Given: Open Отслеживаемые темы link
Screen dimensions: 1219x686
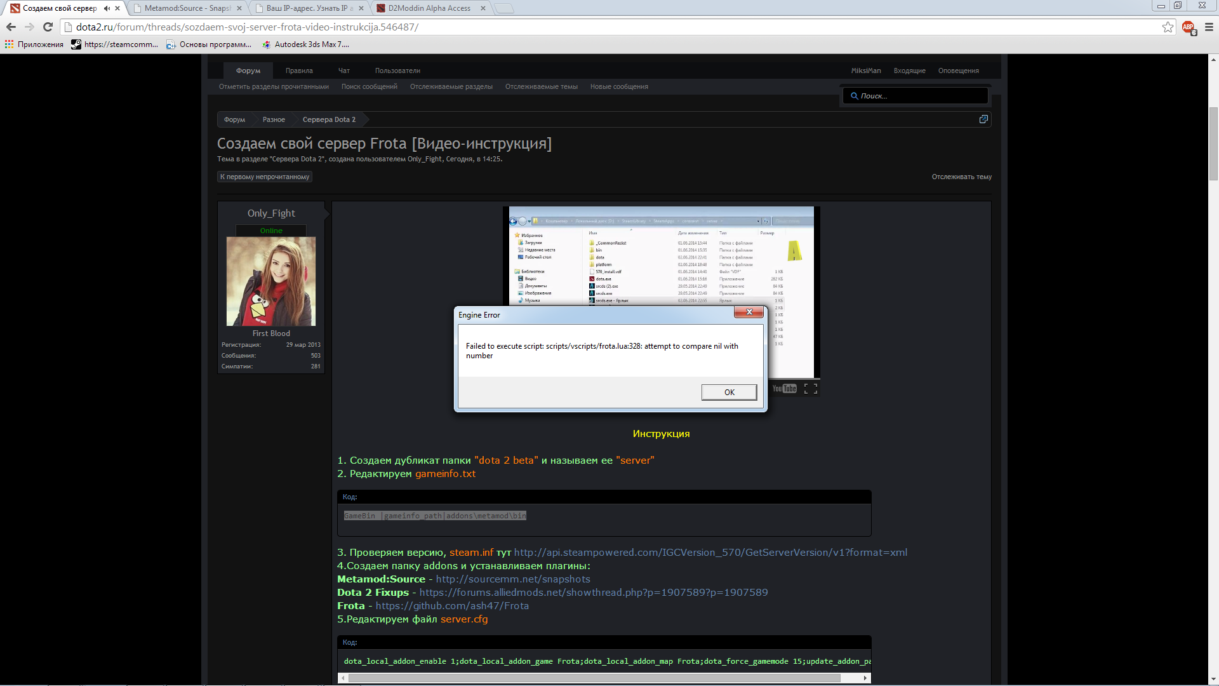Looking at the screenshot, I should click(x=541, y=86).
